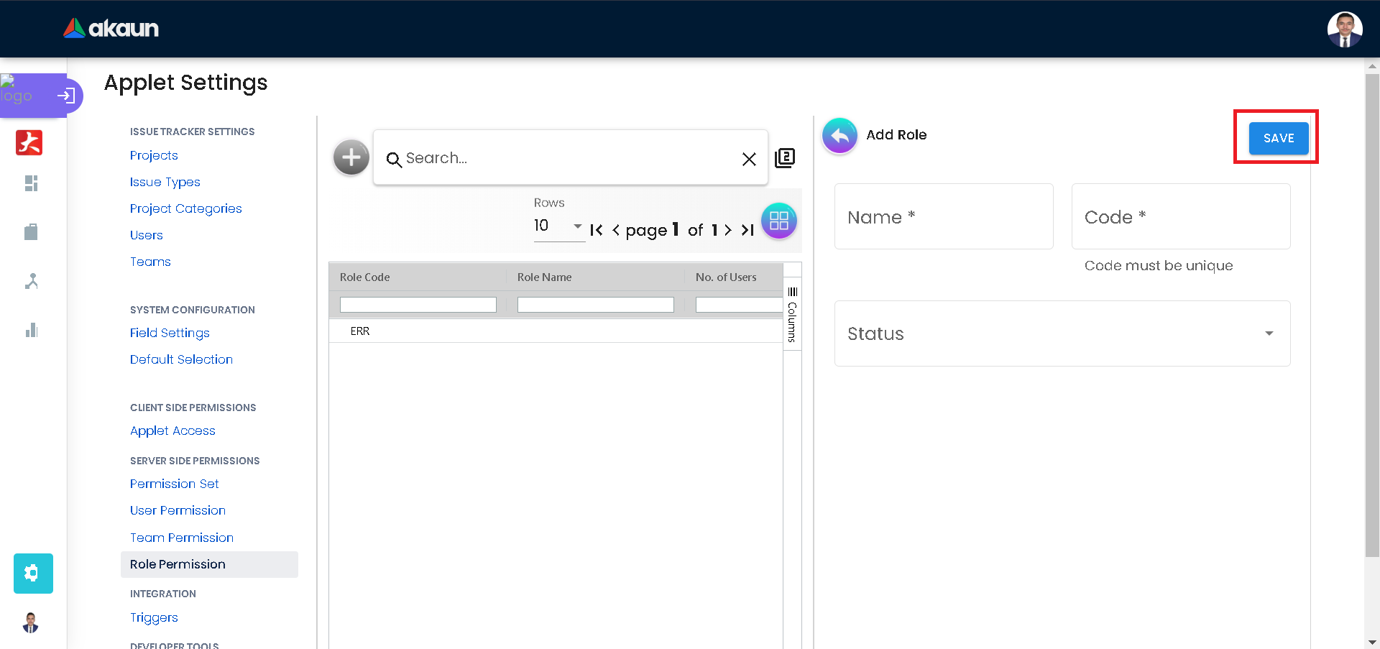Click the Role Name filter box
This screenshot has height=649, width=1380.
pyautogui.click(x=596, y=305)
